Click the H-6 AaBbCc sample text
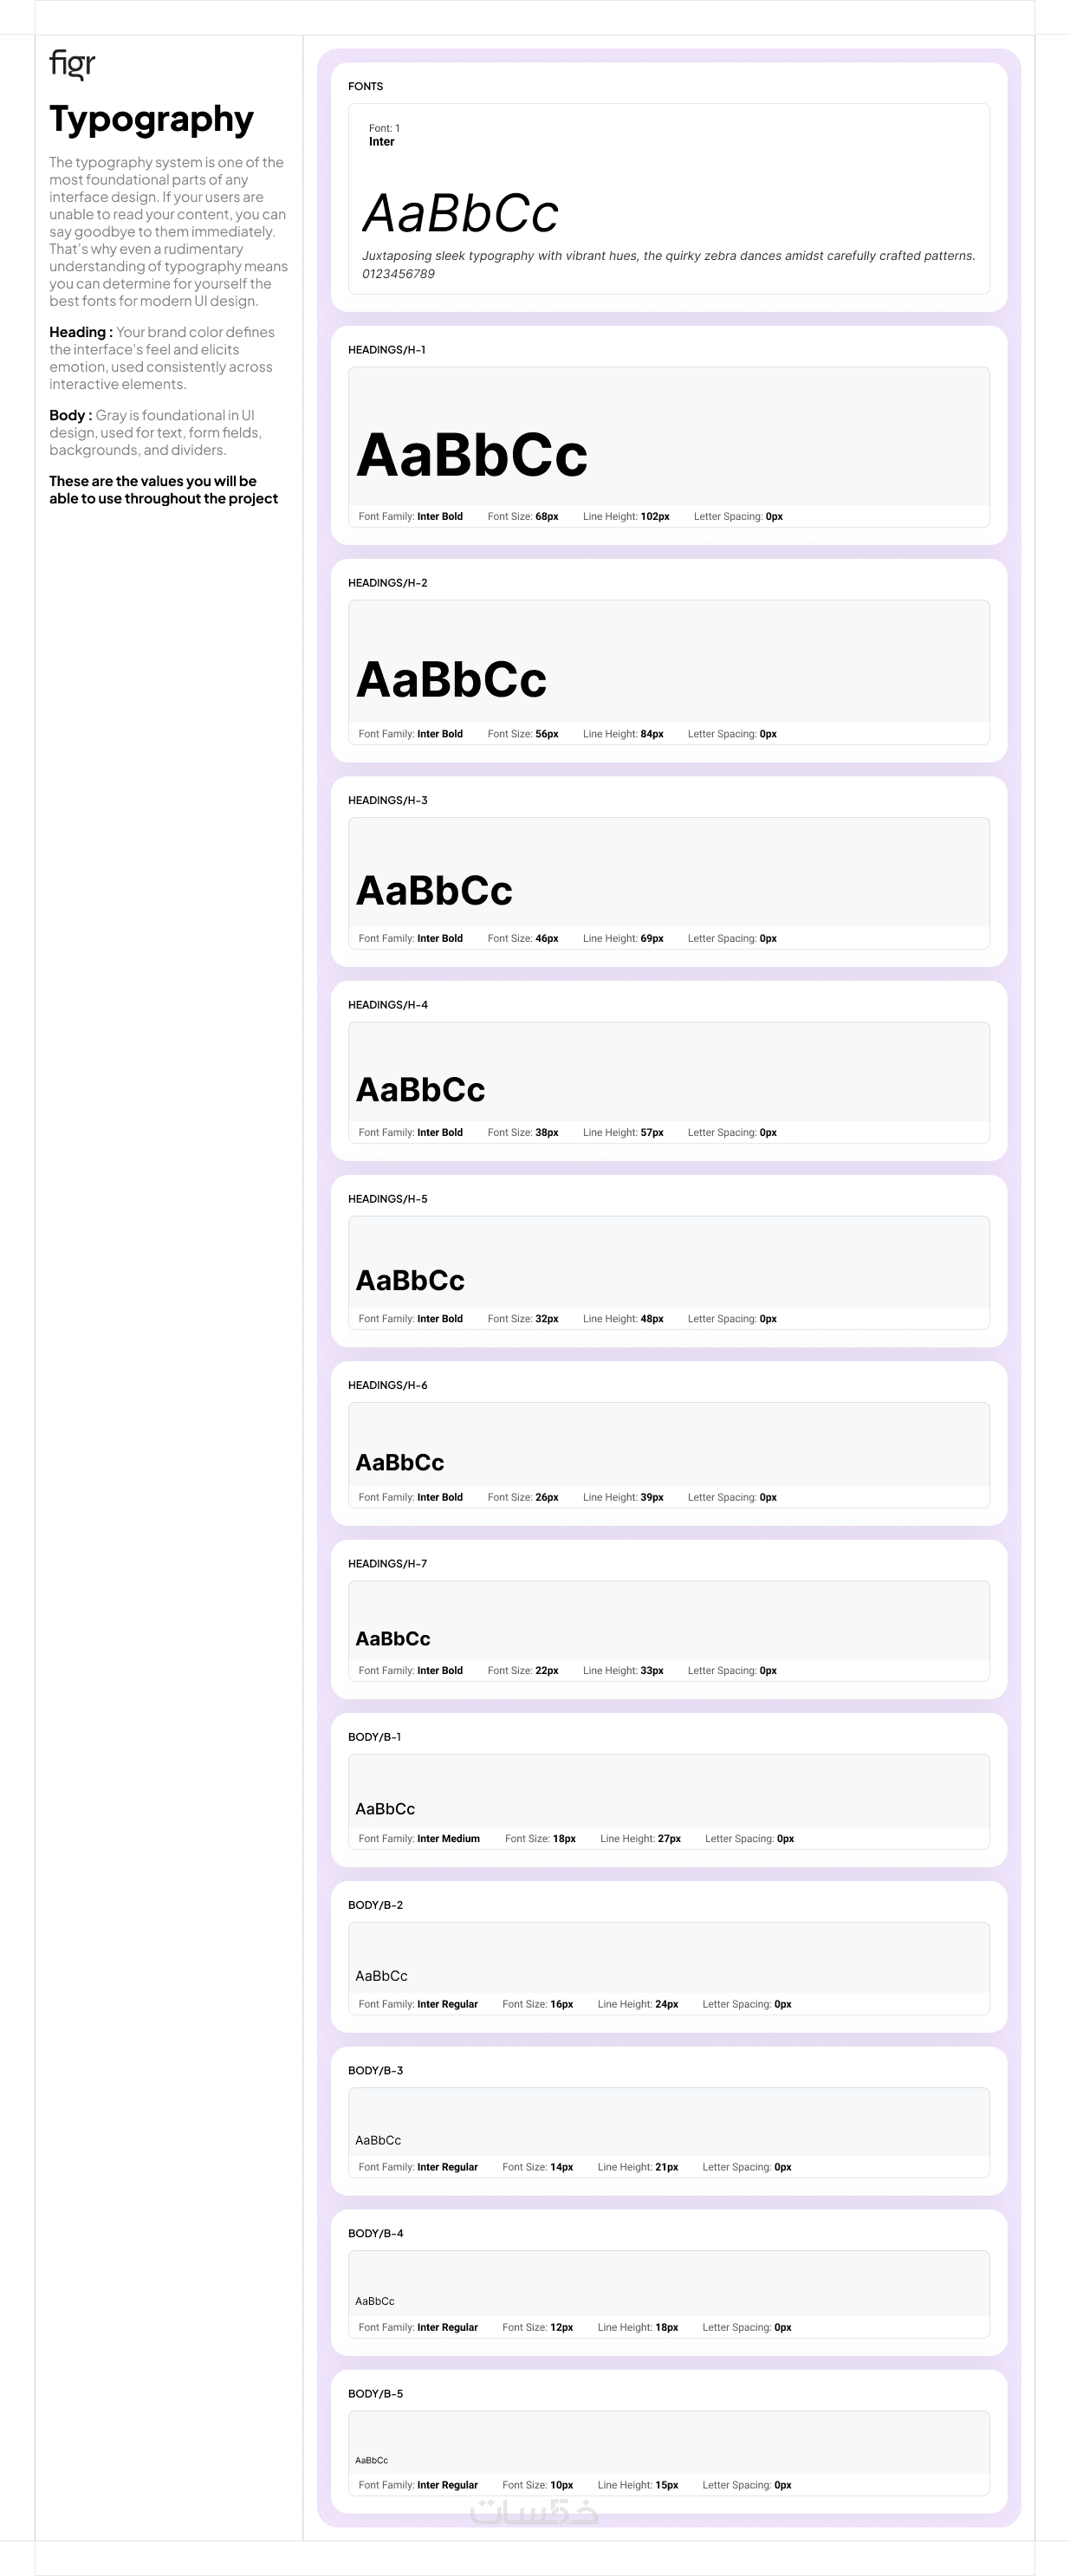This screenshot has height=2576, width=1070. 399,1462
